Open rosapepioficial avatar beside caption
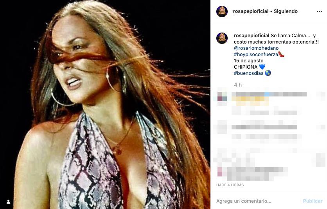The width and height of the screenshot is (327, 209). [x=222, y=38]
